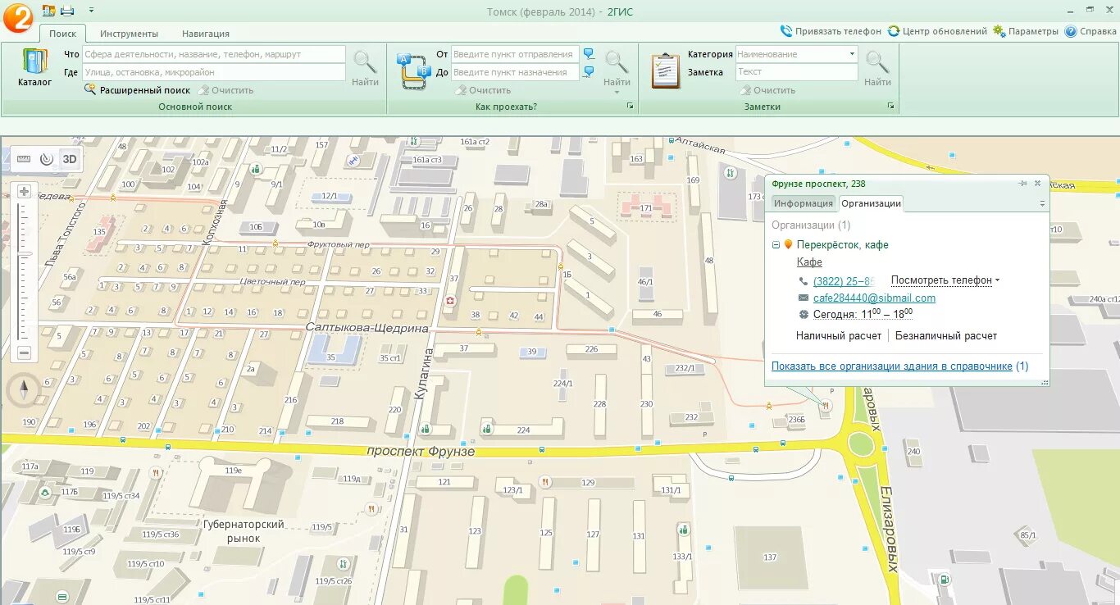
Task: Click the cafe284440@sibmail.com email link
Action: coord(874,298)
